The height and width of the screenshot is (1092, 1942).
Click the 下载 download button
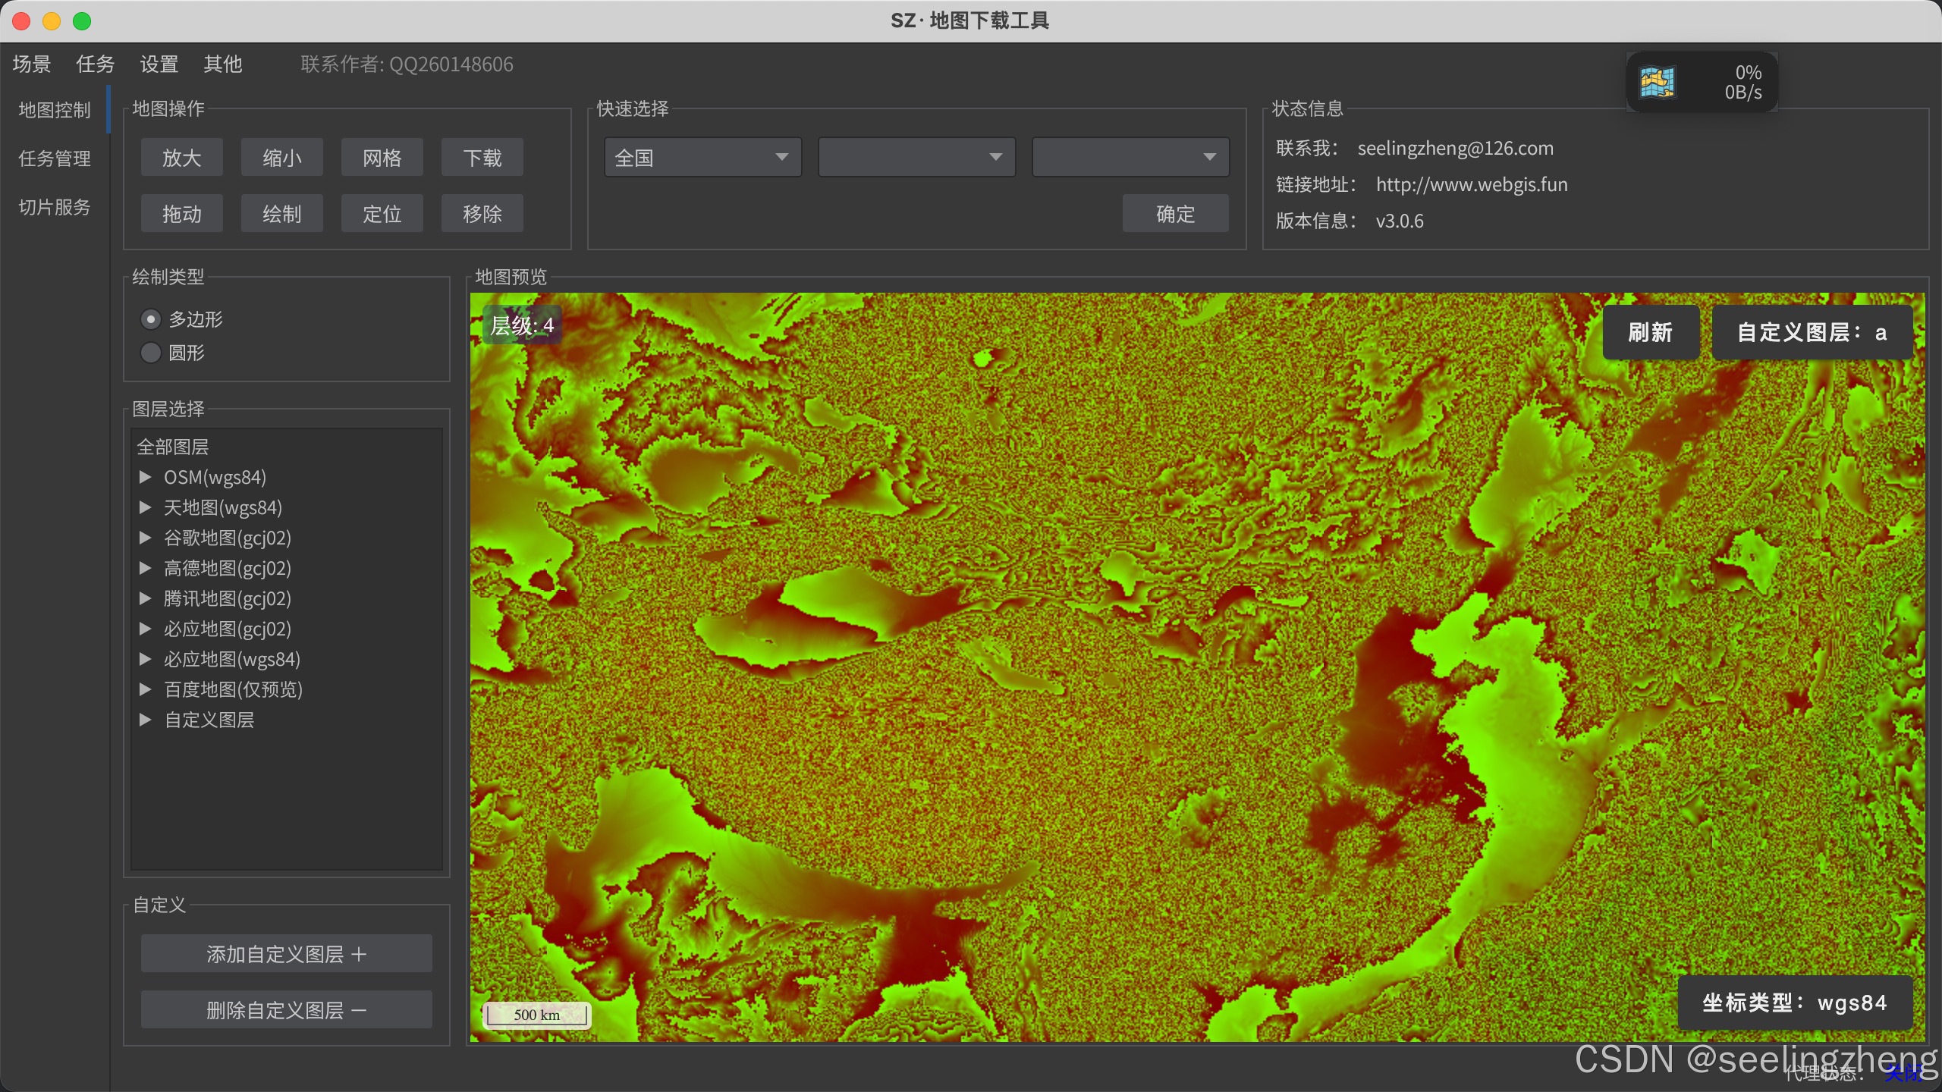[x=482, y=158]
